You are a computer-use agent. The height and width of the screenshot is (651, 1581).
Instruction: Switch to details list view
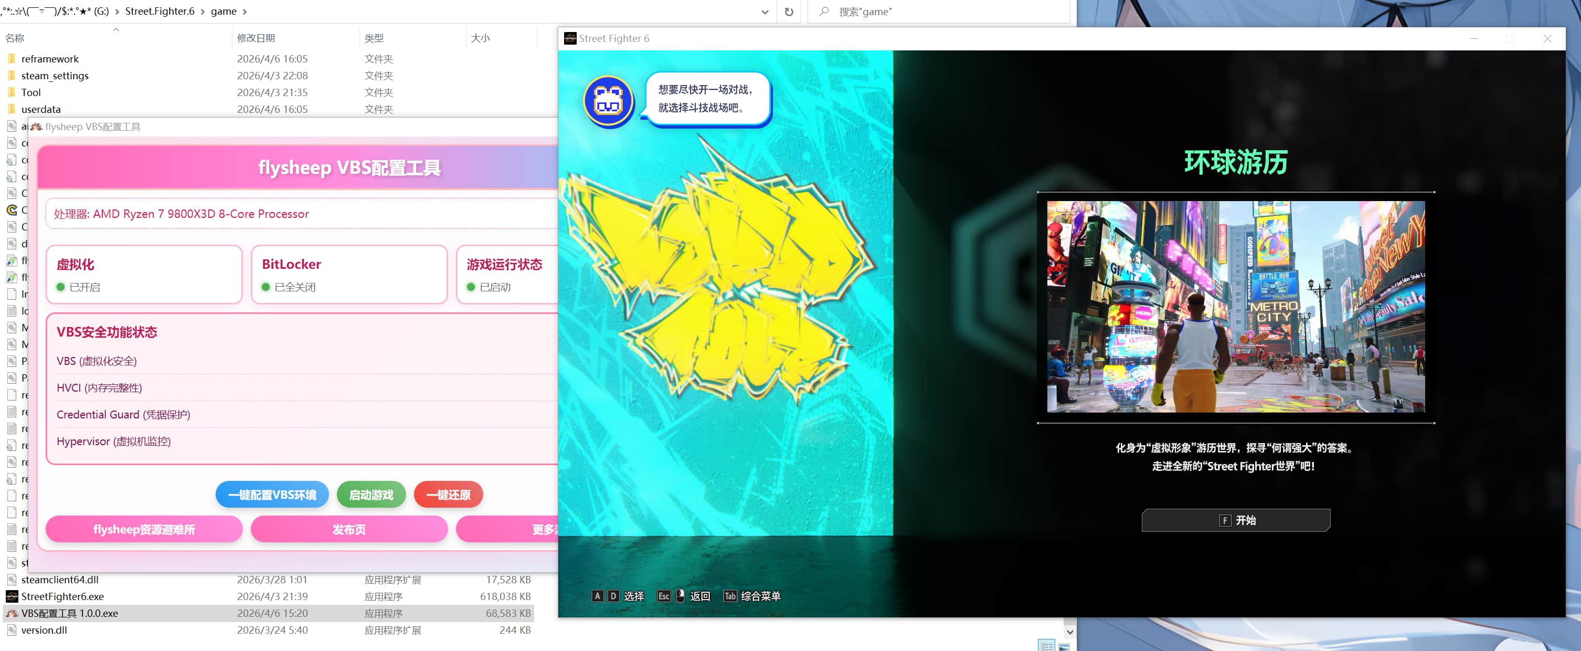coord(1047,647)
